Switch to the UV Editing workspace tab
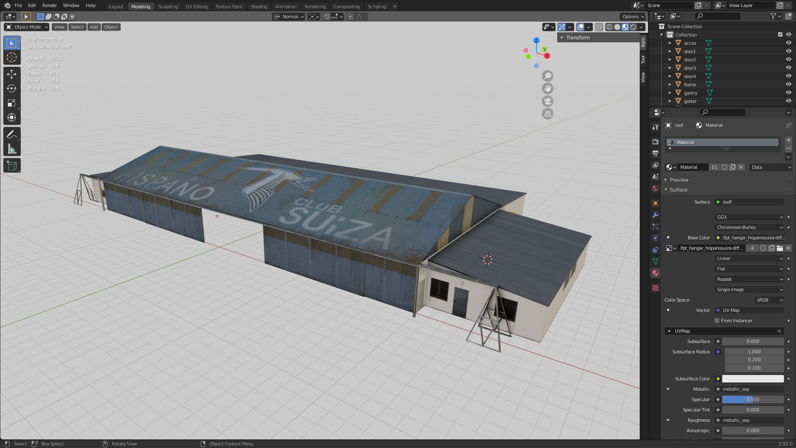The image size is (796, 448). pyautogui.click(x=196, y=7)
